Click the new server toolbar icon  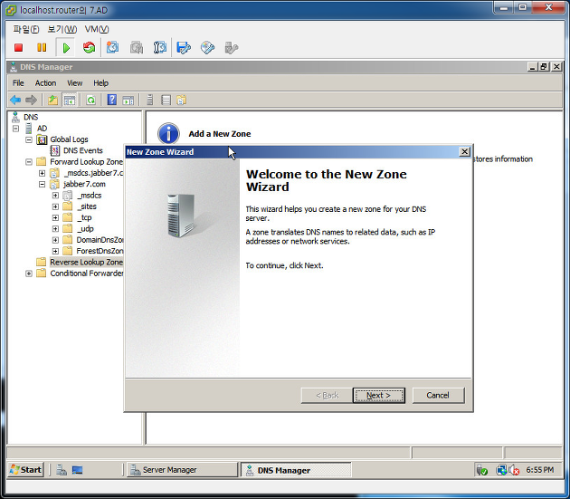coord(150,101)
